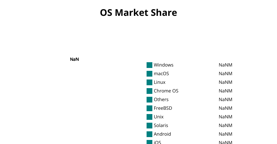Image resolution: width=277 pixels, height=144 pixels.
Task: Select the Chrome OS legend entry text
Action: pyautogui.click(x=166, y=91)
